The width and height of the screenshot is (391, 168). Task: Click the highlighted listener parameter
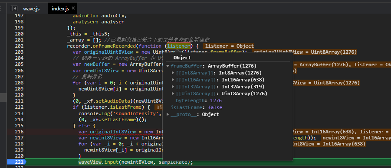point(178,46)
